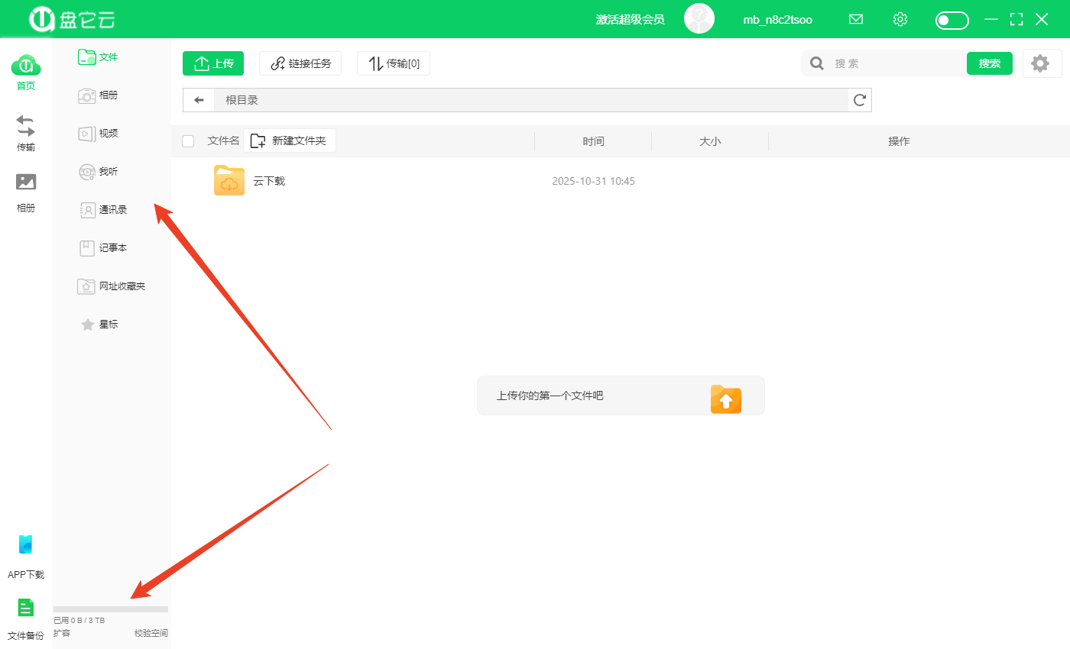Open APP下载 in left sidebar
The image size is (1070, 649).
(x=26, y=557)
